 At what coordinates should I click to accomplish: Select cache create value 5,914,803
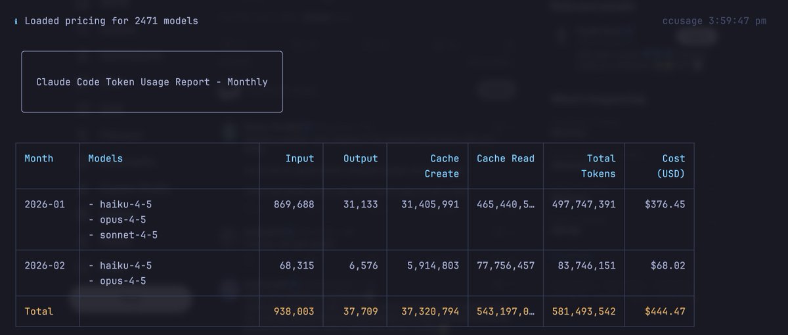pyautogui.click(x=433, y=265)
